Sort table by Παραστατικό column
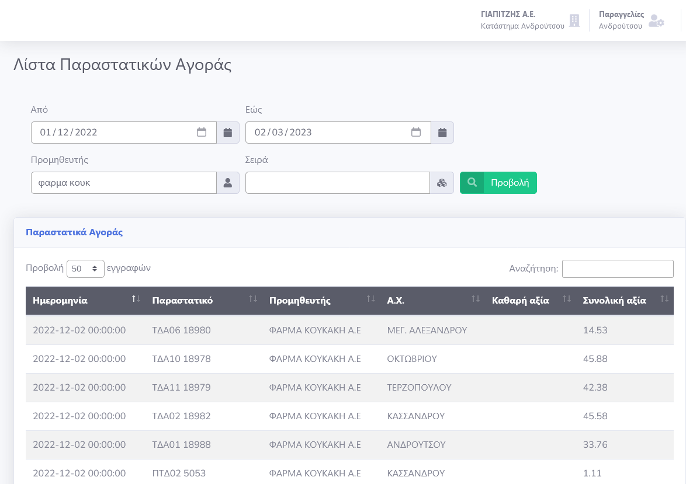Viewport: 686px width, 484px height. pyautogui.click(x=204, y=300)
